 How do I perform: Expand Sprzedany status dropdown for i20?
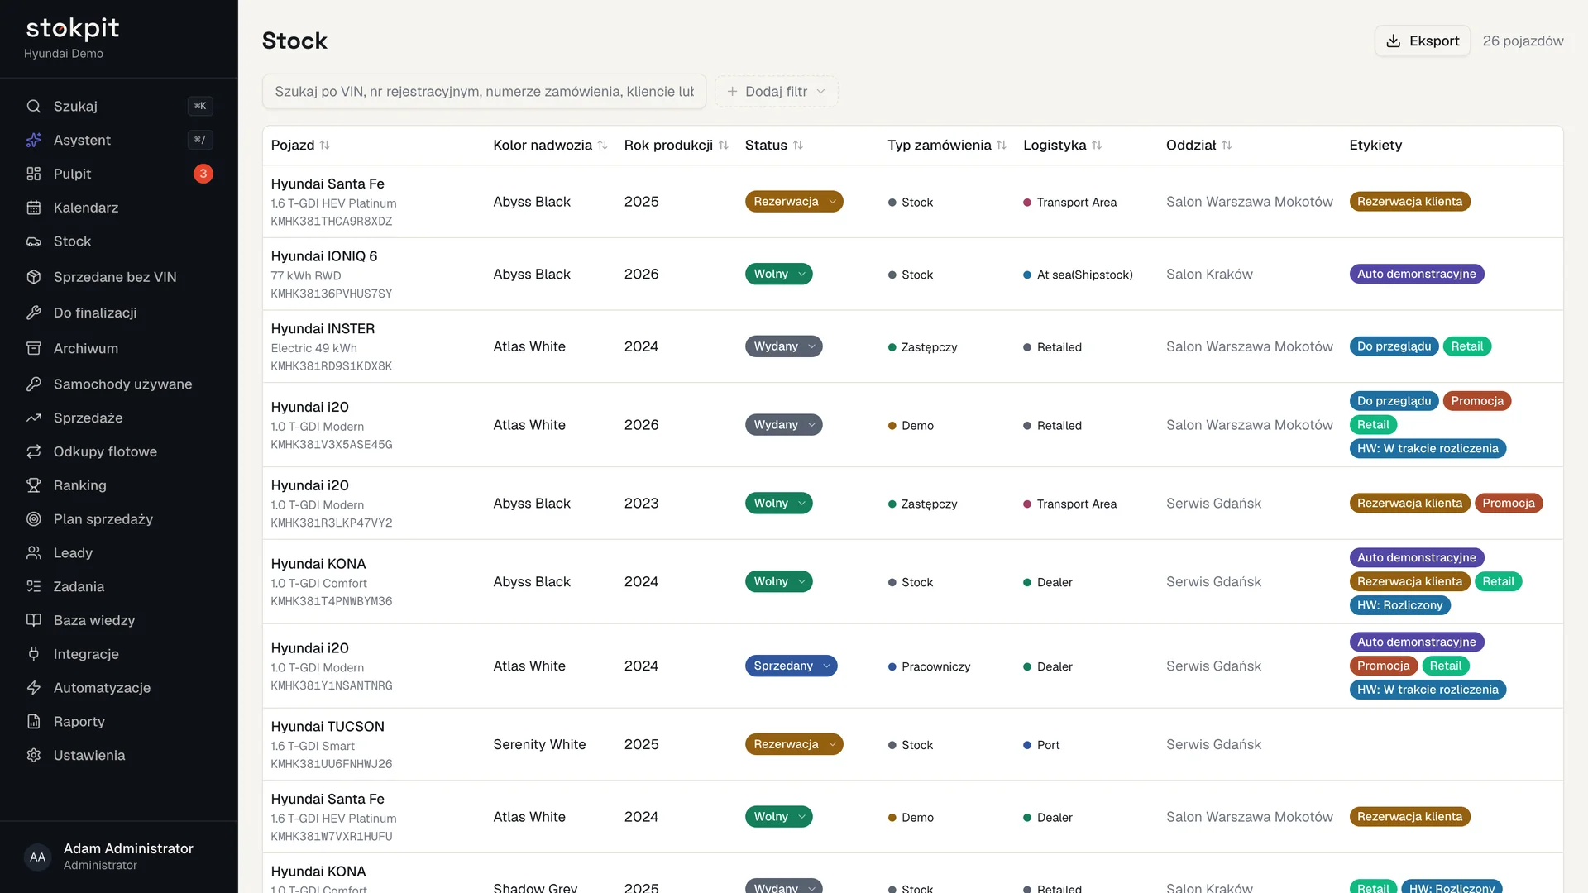pos(792,666)
